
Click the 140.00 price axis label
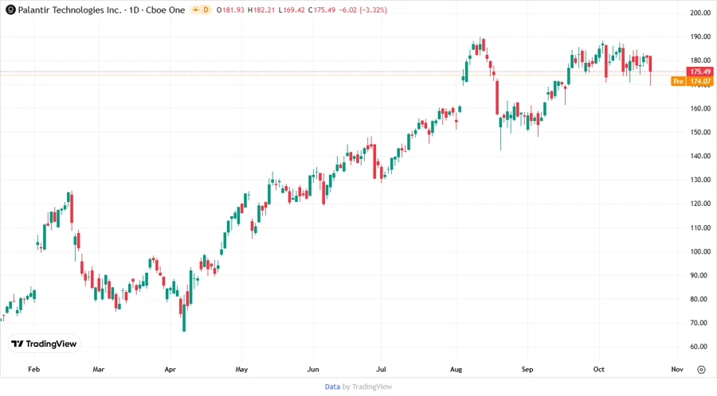700,156
